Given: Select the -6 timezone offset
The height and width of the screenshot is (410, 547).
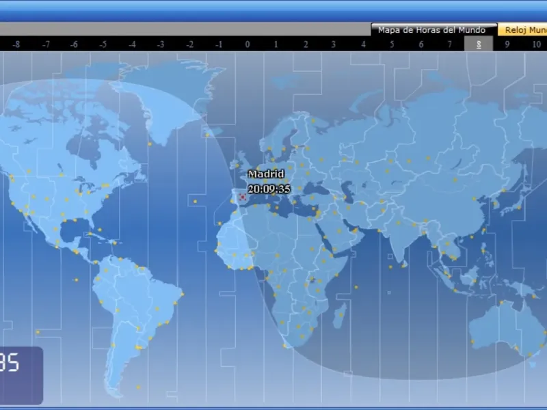Looking at the screenshot, I should pos(74,44).
